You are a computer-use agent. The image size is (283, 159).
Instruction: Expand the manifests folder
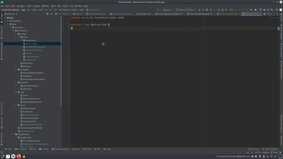[8, 21]
